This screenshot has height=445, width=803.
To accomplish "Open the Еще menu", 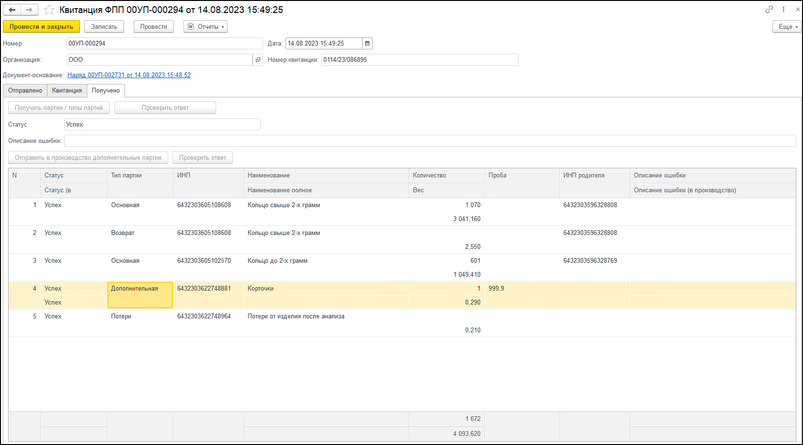I will 787,27.
